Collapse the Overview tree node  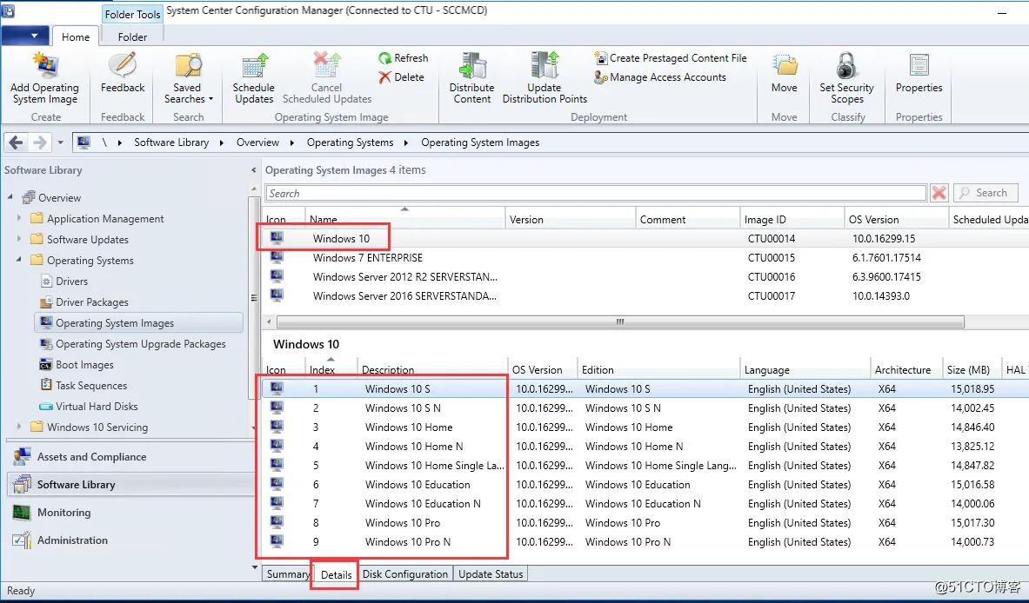pyautogui.click(x=10, y=197)
